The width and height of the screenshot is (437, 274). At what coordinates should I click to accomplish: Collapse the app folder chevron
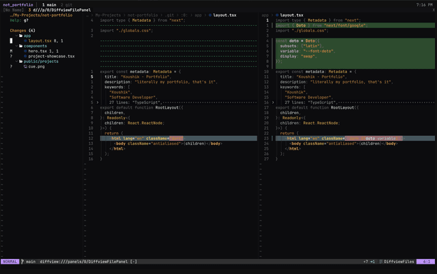pos(18,36)
